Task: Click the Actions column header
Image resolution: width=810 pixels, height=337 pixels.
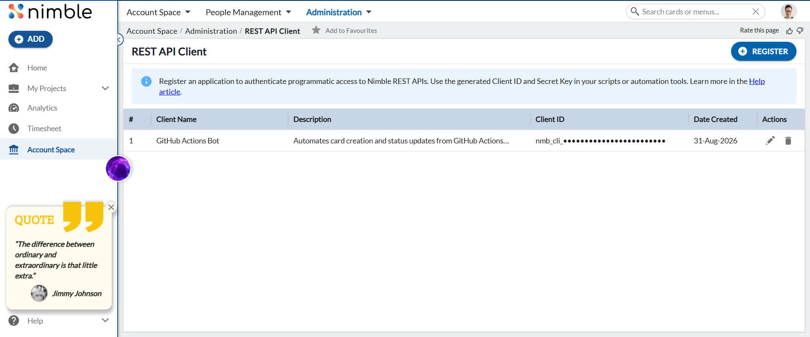Action: [774, 119]
